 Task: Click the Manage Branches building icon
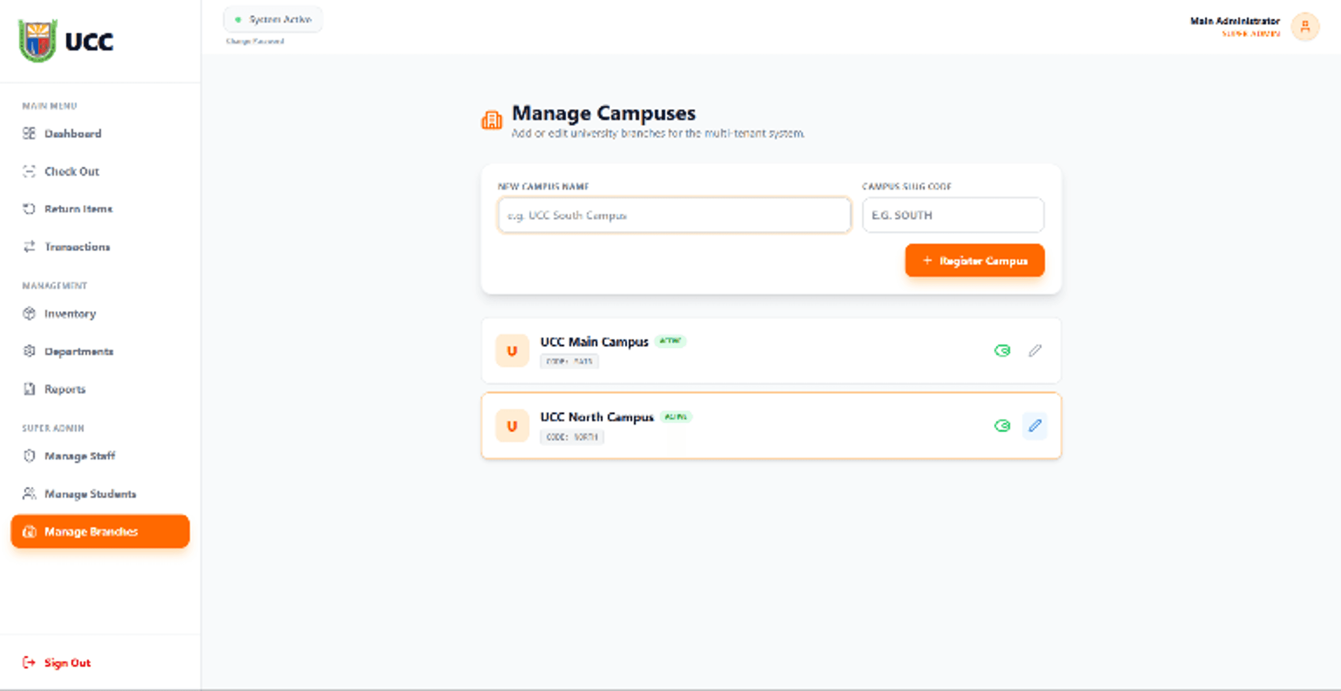[x=29, y=531]
